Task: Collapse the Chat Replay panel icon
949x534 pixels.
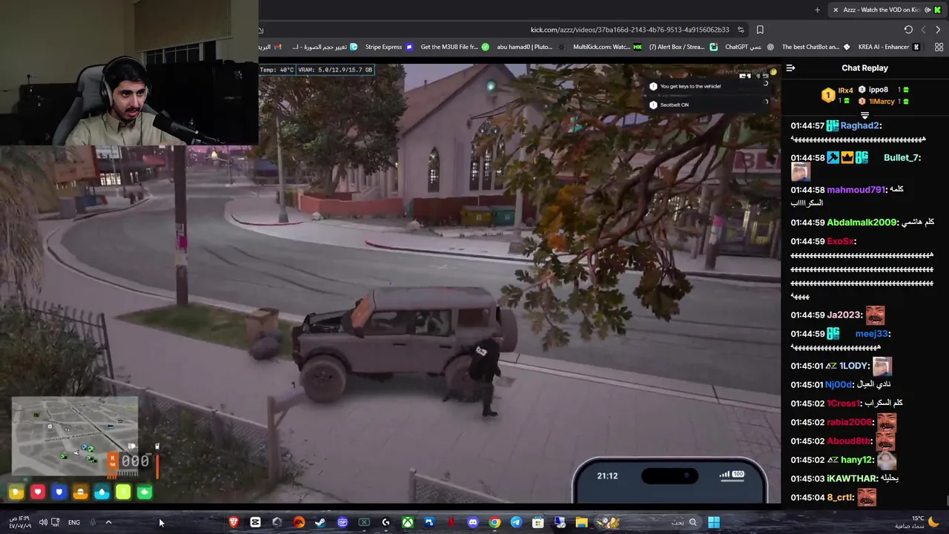Action: click(790, 68)
